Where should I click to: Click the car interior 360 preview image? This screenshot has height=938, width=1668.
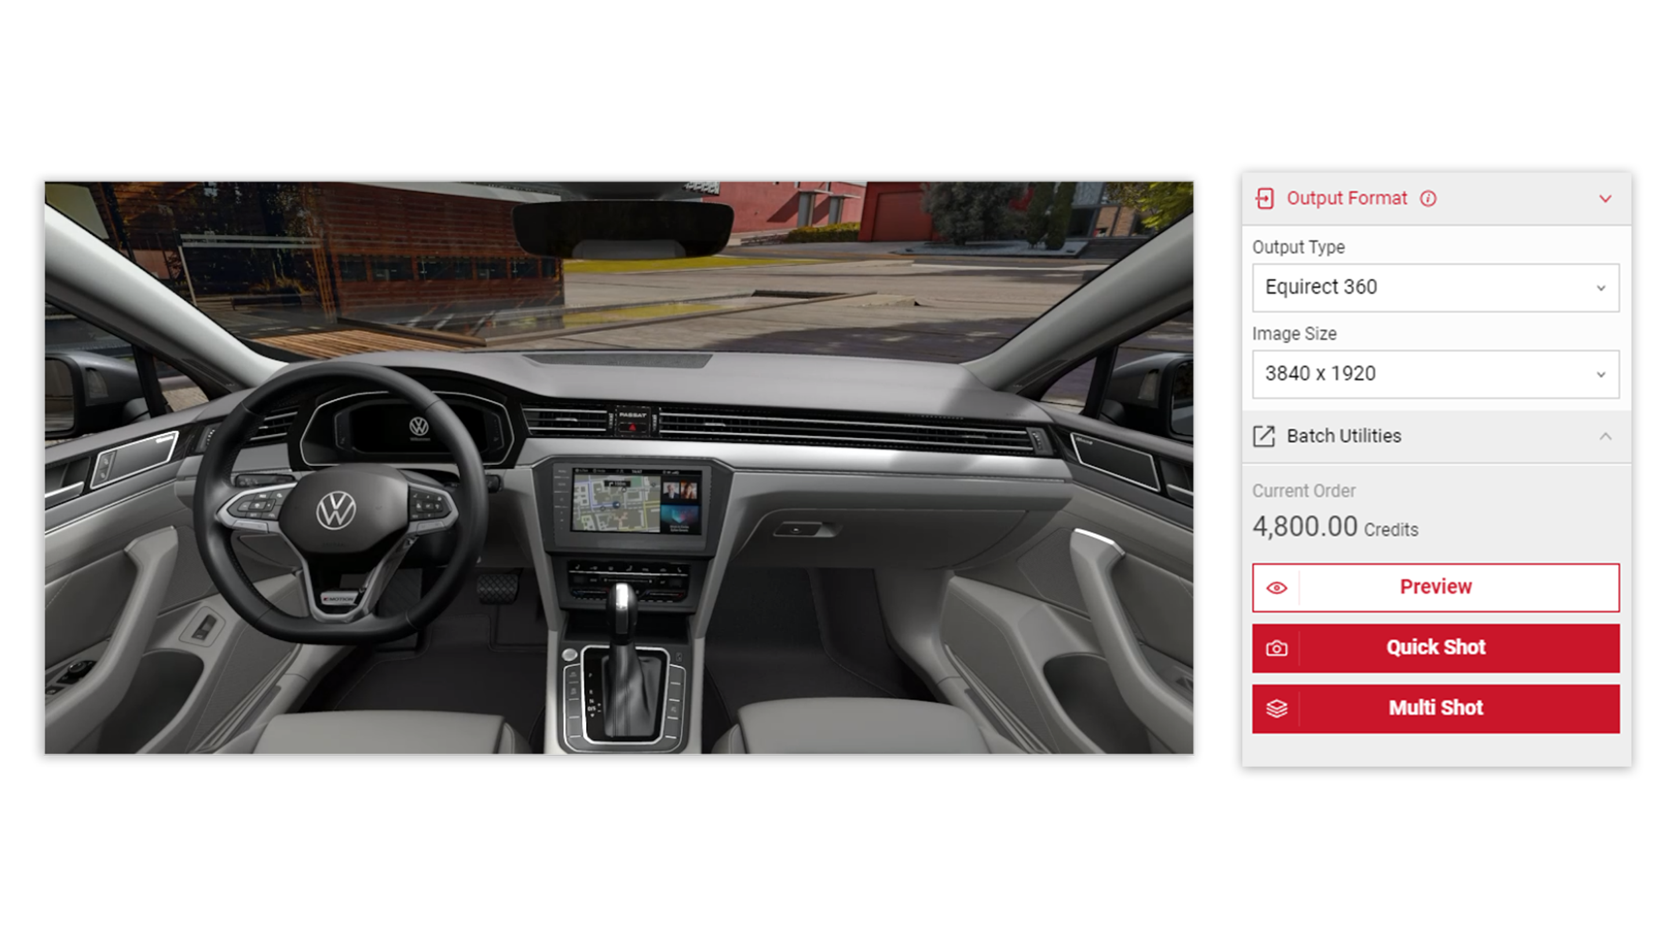619,467
